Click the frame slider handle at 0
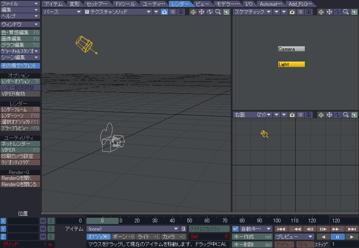This screenshot has height=248, width=359. 103,221
